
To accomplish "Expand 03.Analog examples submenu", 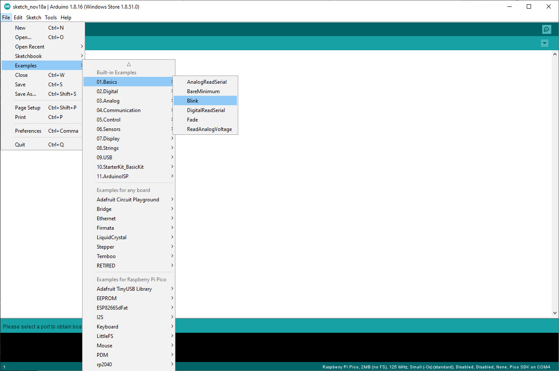I will 129,100.
